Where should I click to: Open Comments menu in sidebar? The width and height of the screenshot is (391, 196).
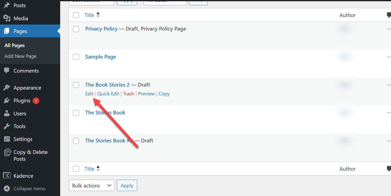coord(26,71)
